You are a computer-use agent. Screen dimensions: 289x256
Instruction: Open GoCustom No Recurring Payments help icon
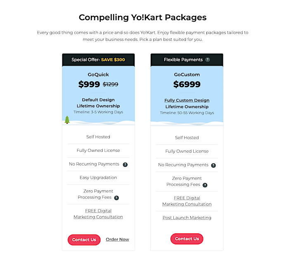coord(213,165)
